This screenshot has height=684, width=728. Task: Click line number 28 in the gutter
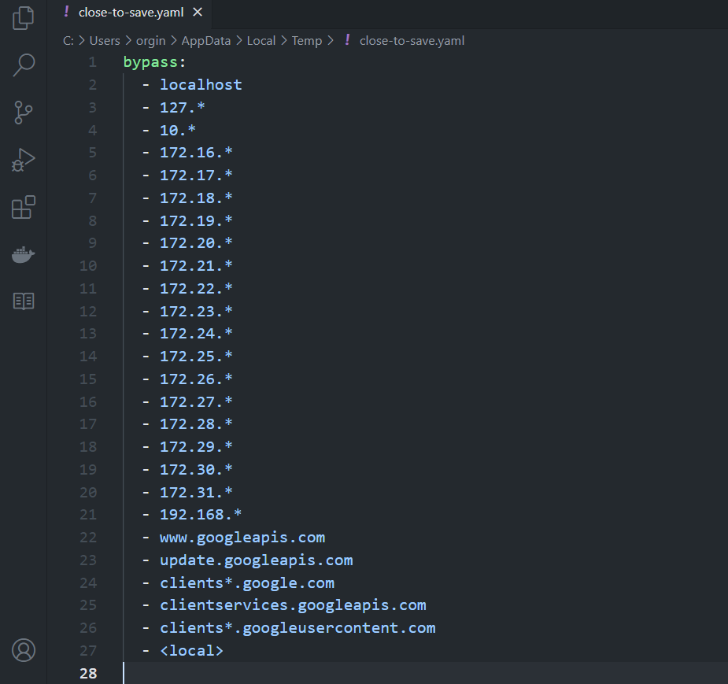88,674
